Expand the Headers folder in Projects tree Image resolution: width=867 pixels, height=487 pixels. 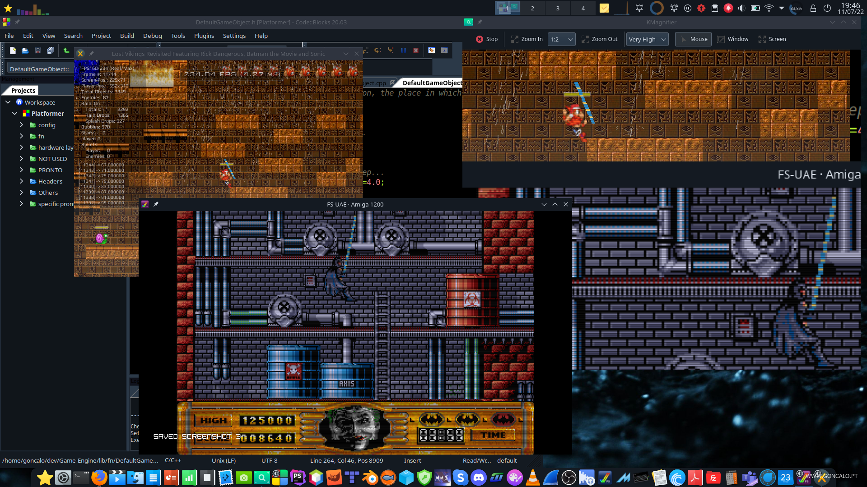pyautogui.click(x=21, y=181)
